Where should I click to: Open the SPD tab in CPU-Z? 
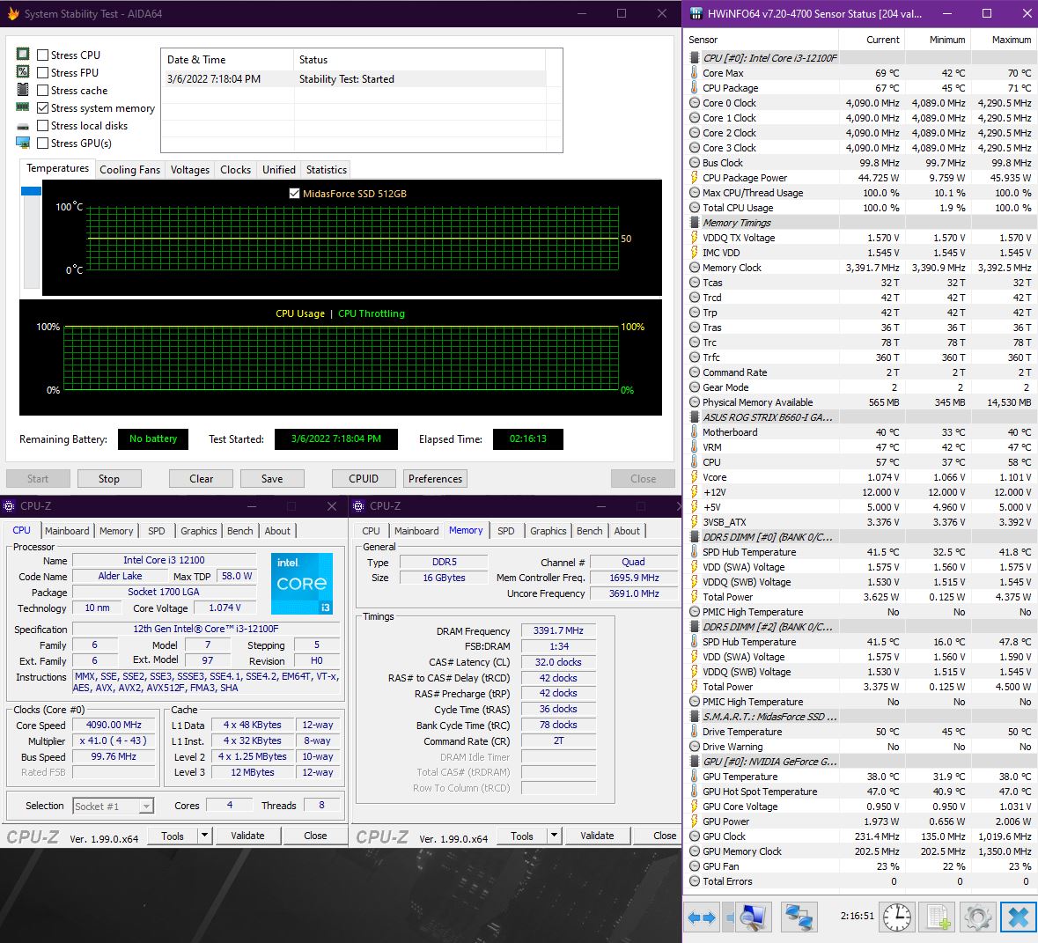157,531
